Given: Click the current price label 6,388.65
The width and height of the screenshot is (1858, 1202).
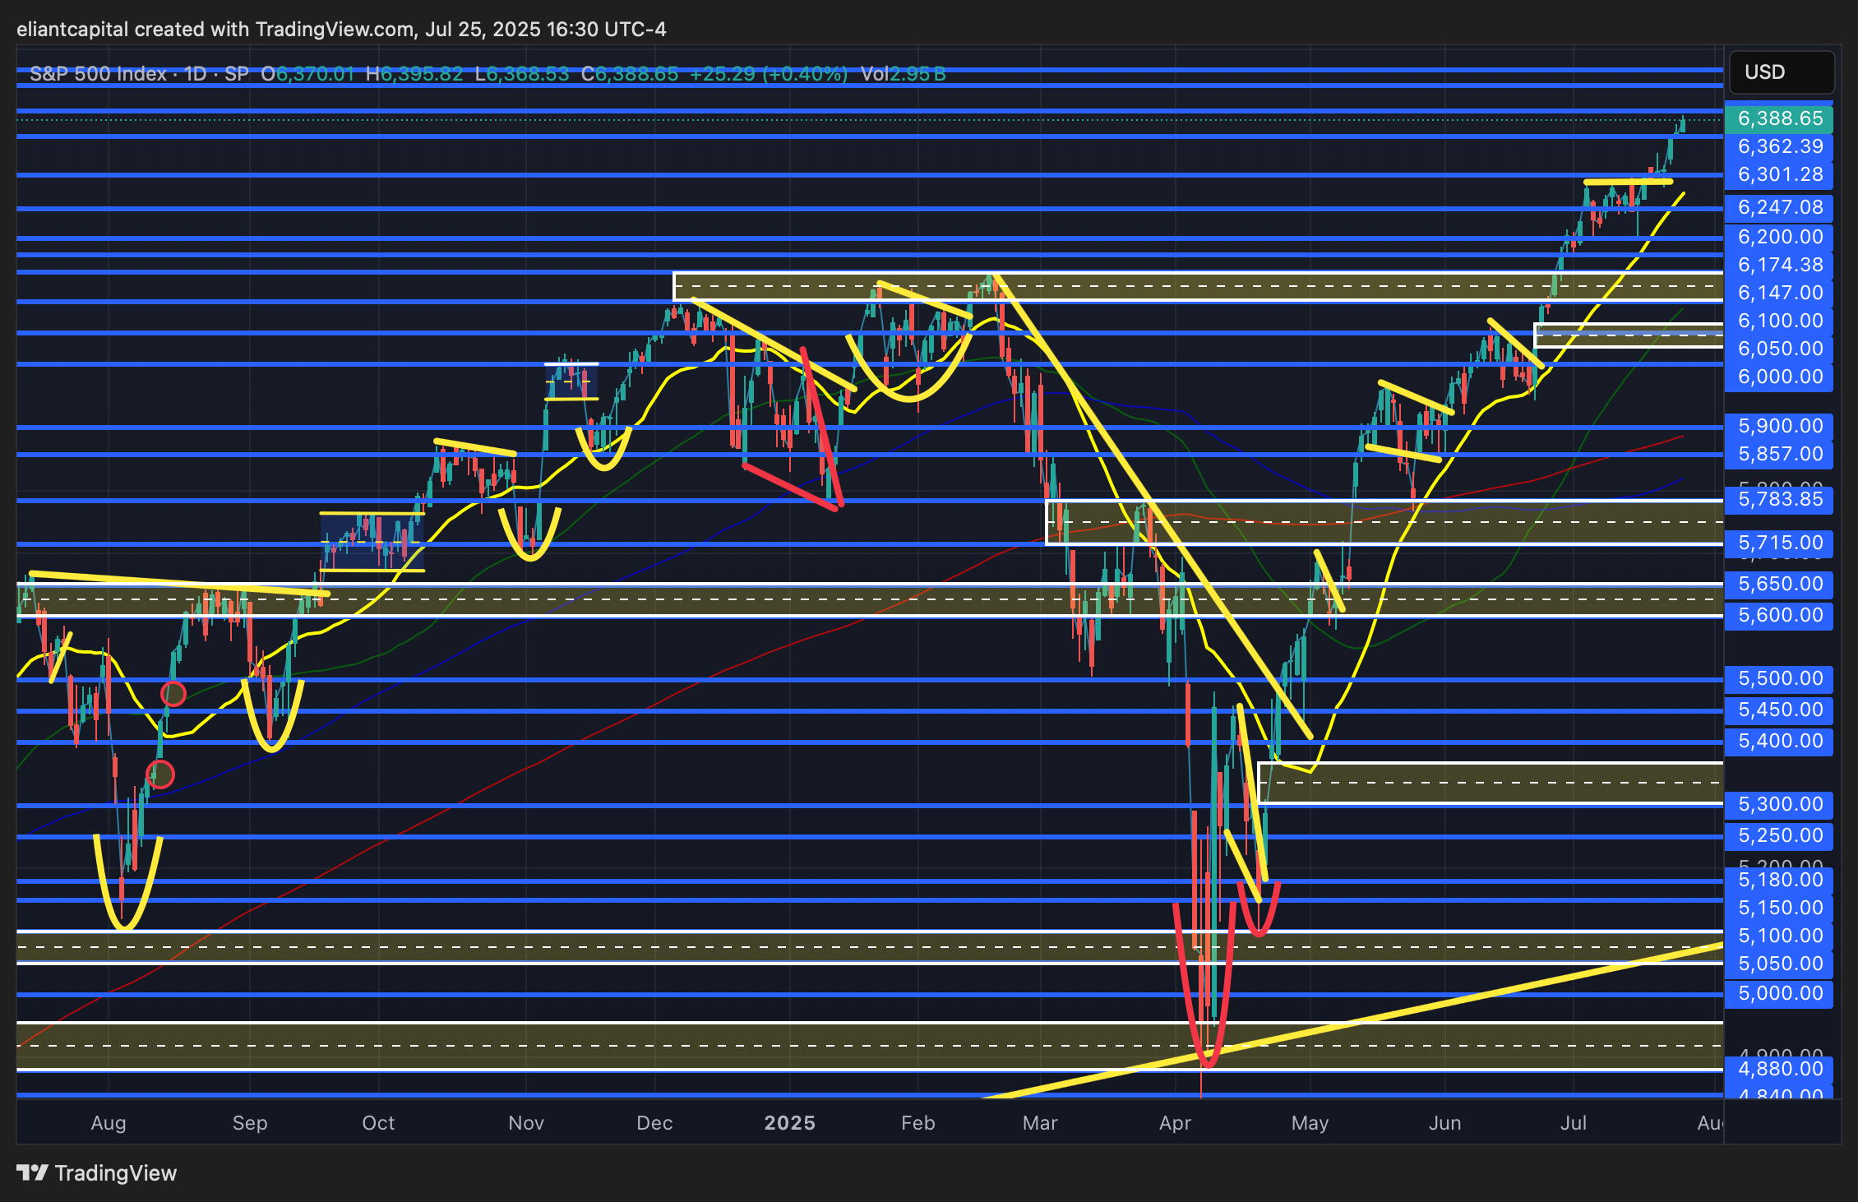Looking at the screenshot, I should [1779, 118].
